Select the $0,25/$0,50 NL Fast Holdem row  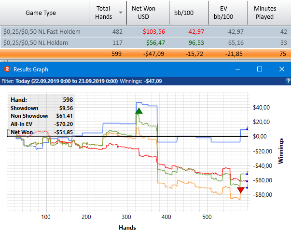[146, 32]
